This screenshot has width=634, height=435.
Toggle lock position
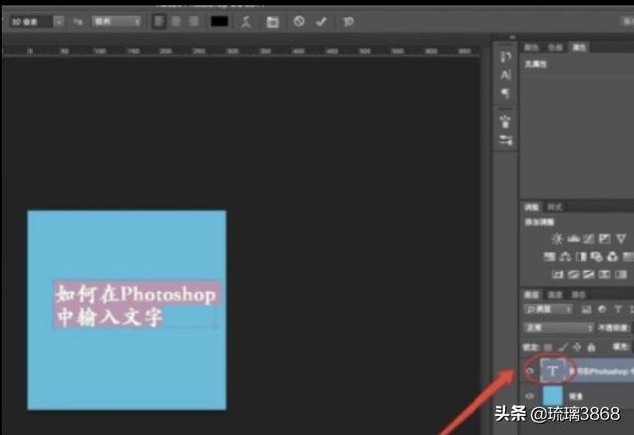click(x=577, y=347)
